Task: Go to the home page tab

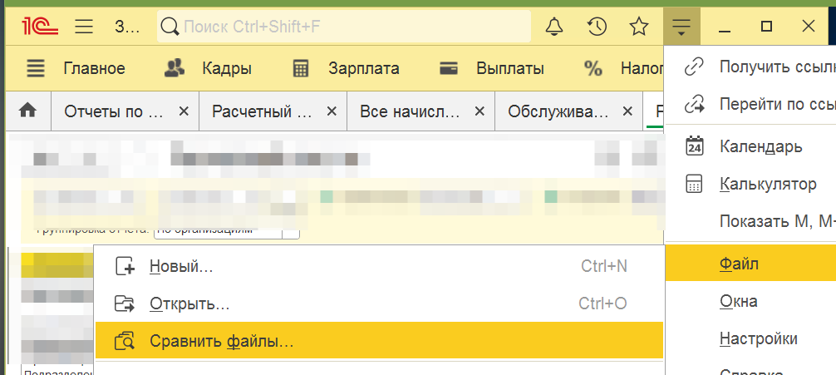Action: pyautogui.click(x=27, y=111)
